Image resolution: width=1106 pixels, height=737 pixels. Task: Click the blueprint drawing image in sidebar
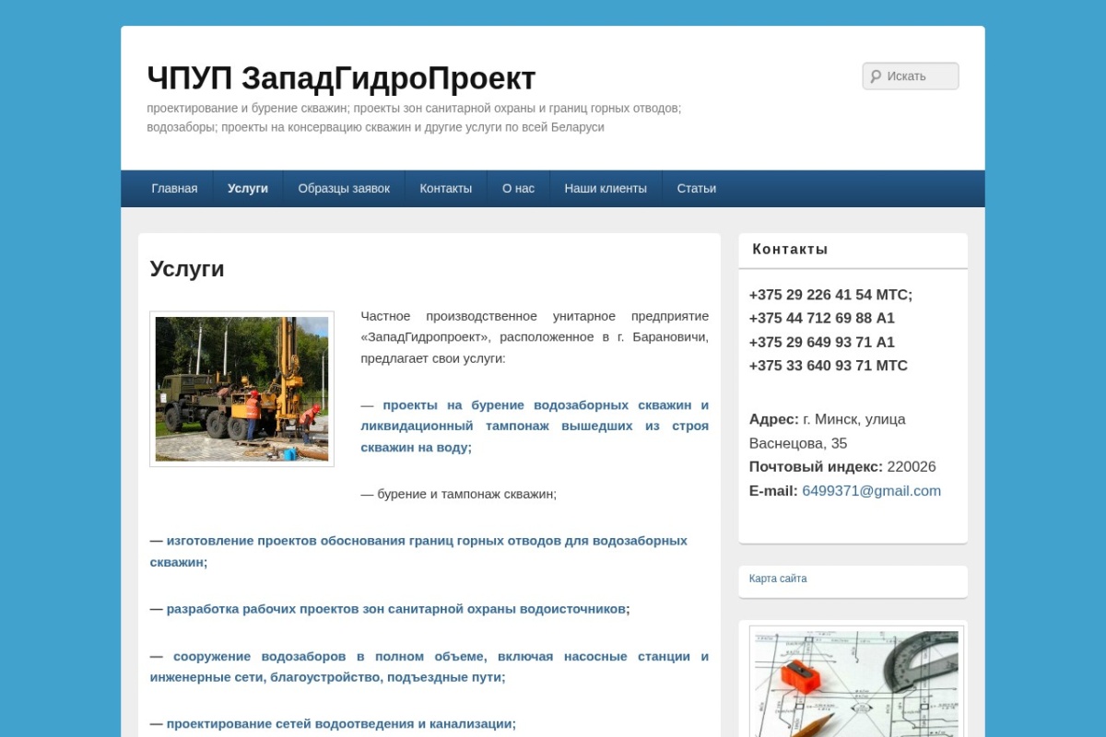pyautogui.click(x=856, y=683)
